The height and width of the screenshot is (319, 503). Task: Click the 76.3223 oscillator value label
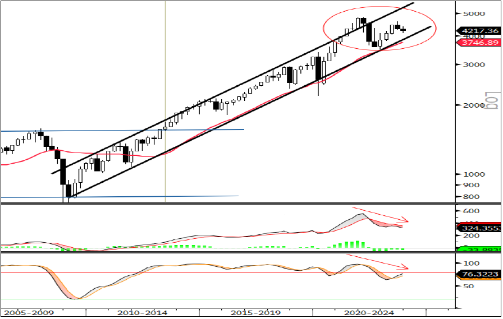(x=479, y=274)
